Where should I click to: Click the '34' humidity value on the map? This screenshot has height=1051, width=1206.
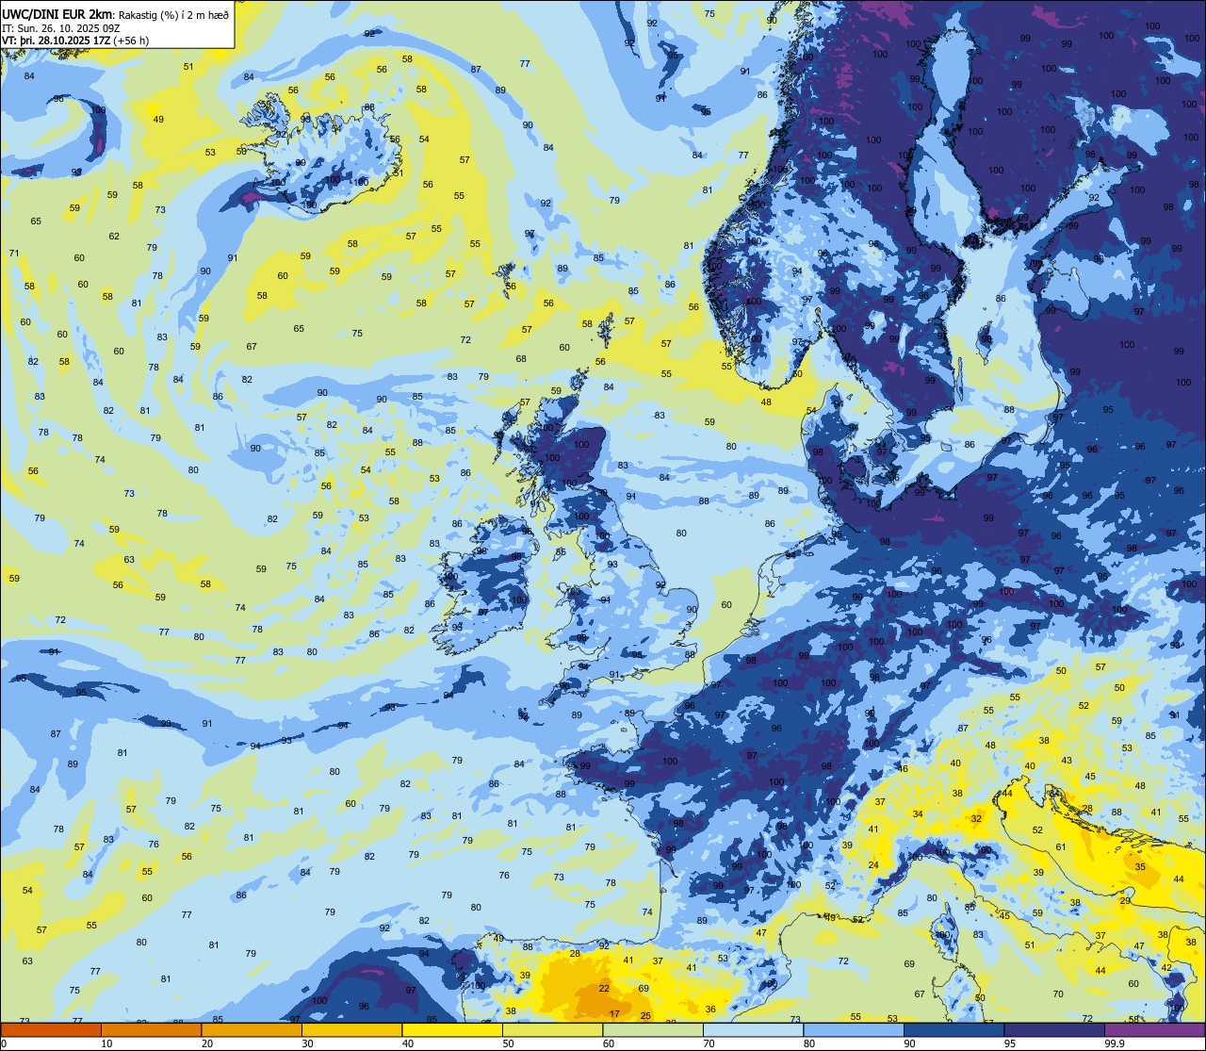tap(918, 813)
